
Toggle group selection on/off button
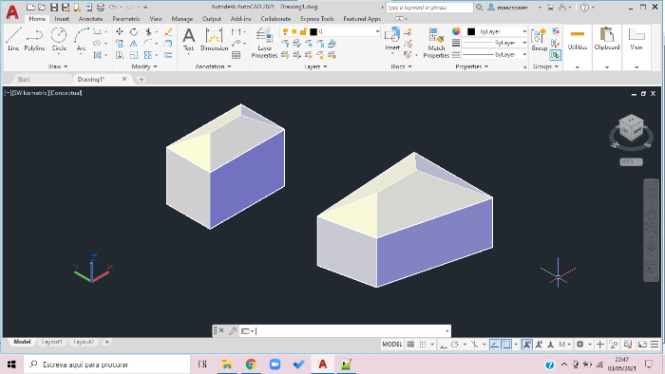[x=555, y=55]
